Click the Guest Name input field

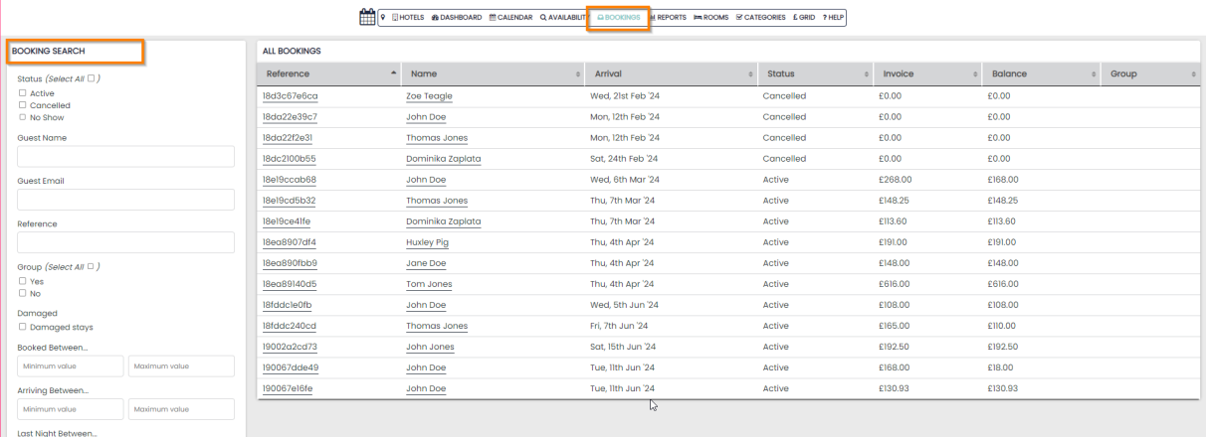[126, 157]
